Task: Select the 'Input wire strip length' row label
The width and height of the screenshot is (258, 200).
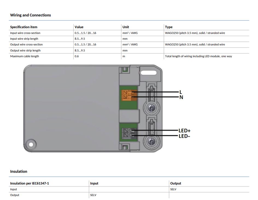Action: [24, 39]
